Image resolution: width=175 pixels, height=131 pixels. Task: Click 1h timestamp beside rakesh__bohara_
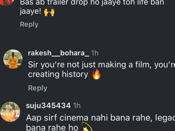95,53
